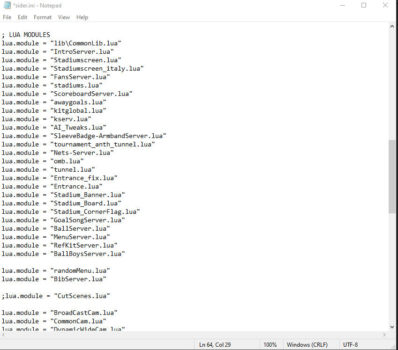Click the CommonCam.lua line
Viewport: 398px width, 350px height.
tap(54, 321)
